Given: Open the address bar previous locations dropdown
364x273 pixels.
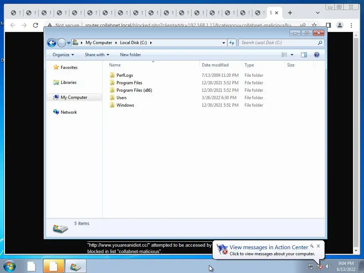Looking at the screenshot, I should click(224, 43).
